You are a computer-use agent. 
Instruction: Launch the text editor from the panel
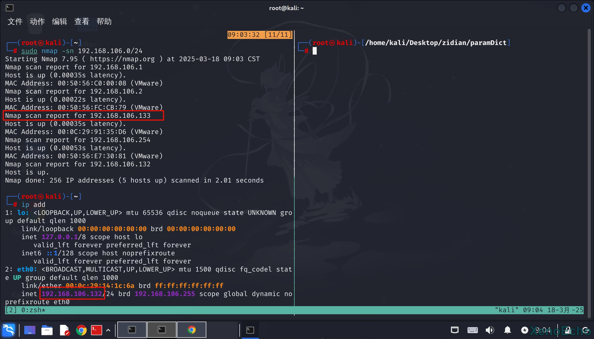(x=64, y=330)
